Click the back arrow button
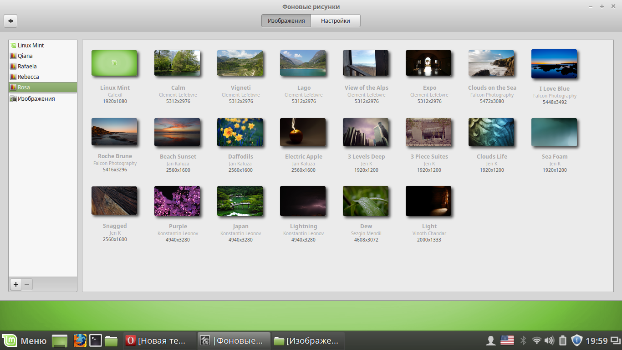622x350 pixels. coord(10,21)
